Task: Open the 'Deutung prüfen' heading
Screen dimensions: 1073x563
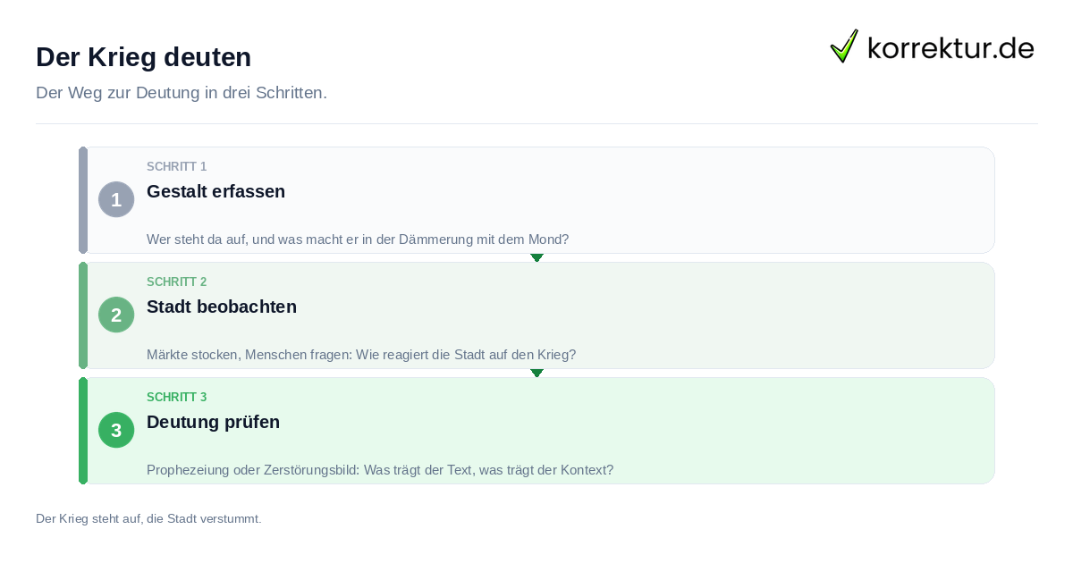Action: pos(213,422)
